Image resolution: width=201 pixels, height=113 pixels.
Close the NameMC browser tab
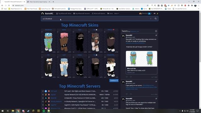click(x=24, y=2)
